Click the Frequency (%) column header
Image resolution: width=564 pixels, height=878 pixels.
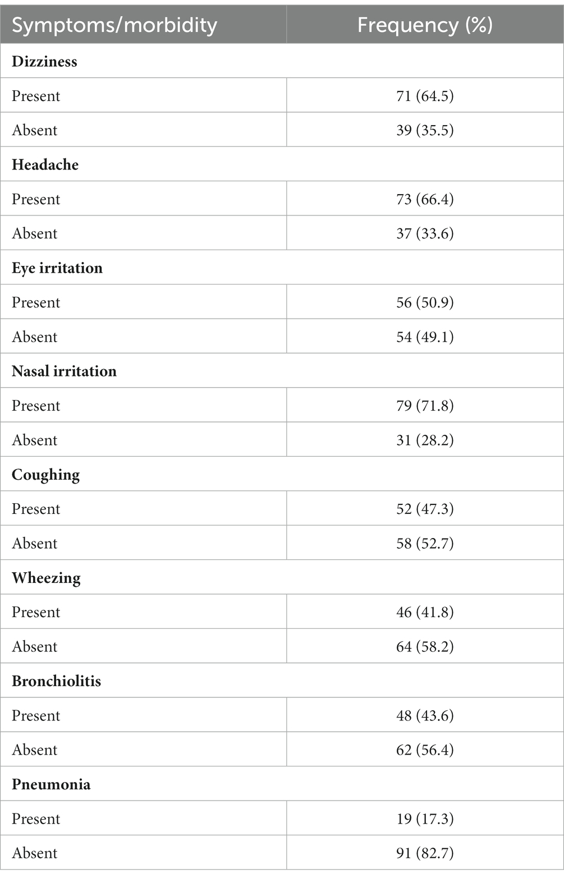[425, 25]
